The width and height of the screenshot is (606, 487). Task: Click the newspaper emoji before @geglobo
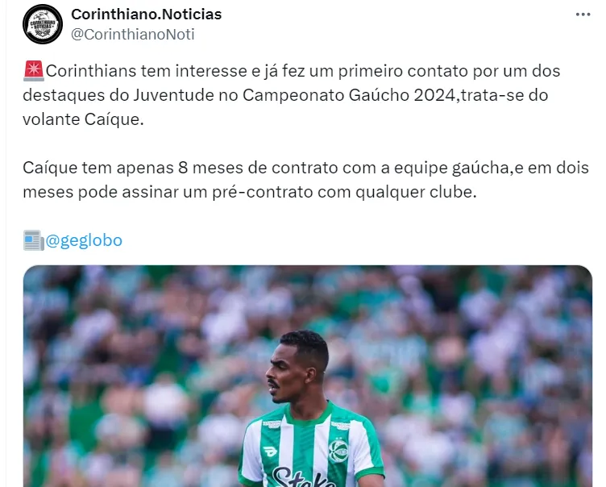point(34,240)
